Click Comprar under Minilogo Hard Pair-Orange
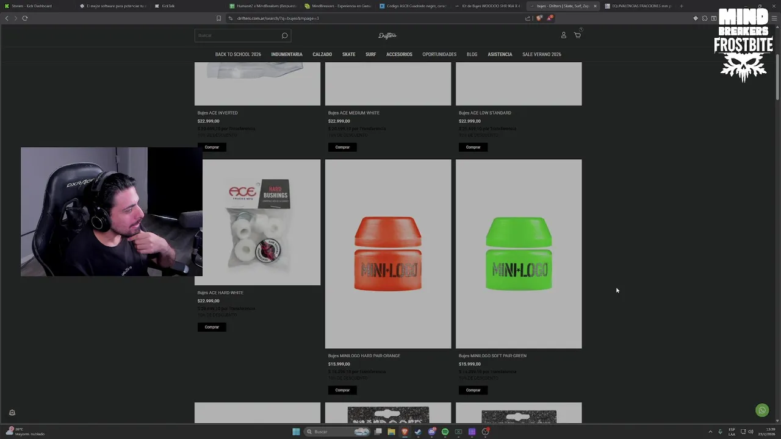The height and width of the screenshot is (439, 781). pos(342,390)
